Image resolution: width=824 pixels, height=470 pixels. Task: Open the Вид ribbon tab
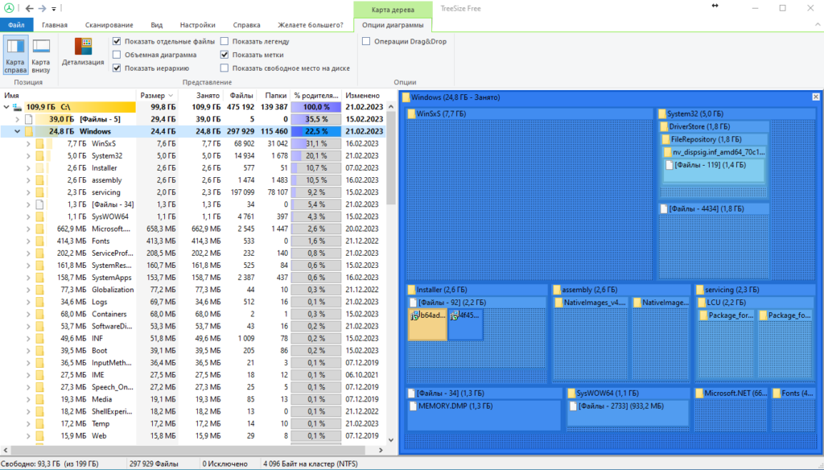point(157,25)
